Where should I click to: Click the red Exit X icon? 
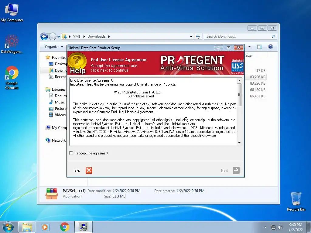[89, 171]
